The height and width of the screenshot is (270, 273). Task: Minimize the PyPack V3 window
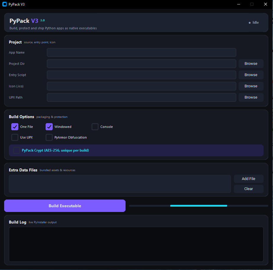point(239,4)
